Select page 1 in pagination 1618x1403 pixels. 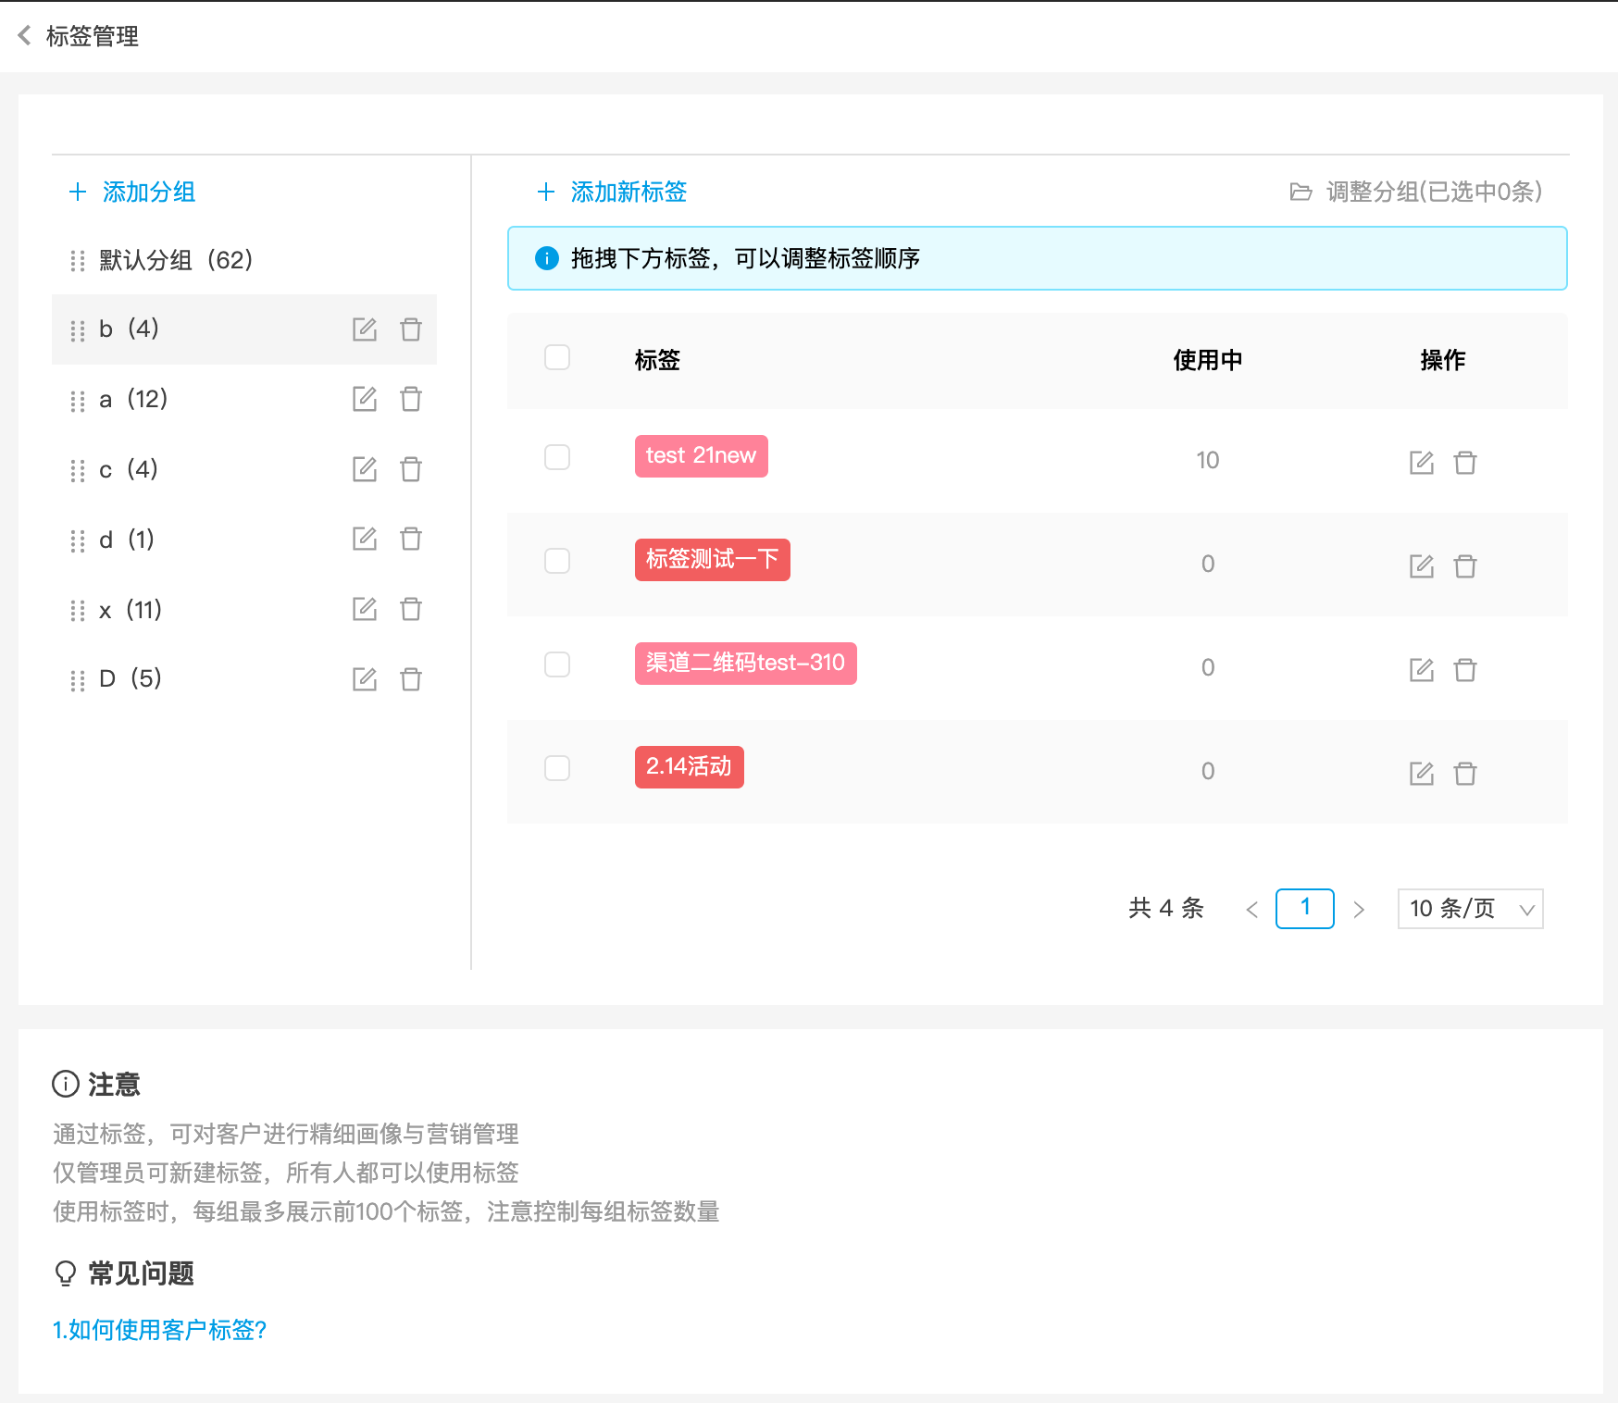click(x=1305, y=909)
